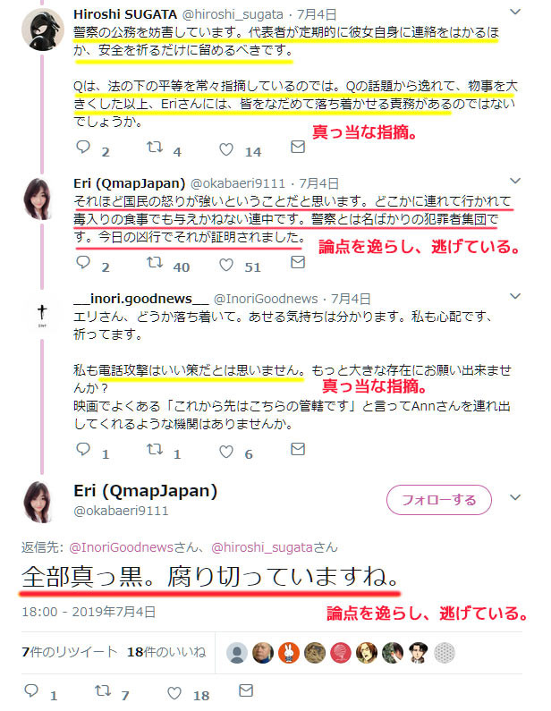This screenshot has width=551, height=711.
Task: Like Eri's reply with 51 likes
Action: click(x=225, y=265)
